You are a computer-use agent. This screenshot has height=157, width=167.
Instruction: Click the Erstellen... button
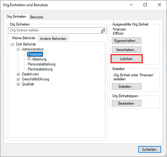point(126,87)
